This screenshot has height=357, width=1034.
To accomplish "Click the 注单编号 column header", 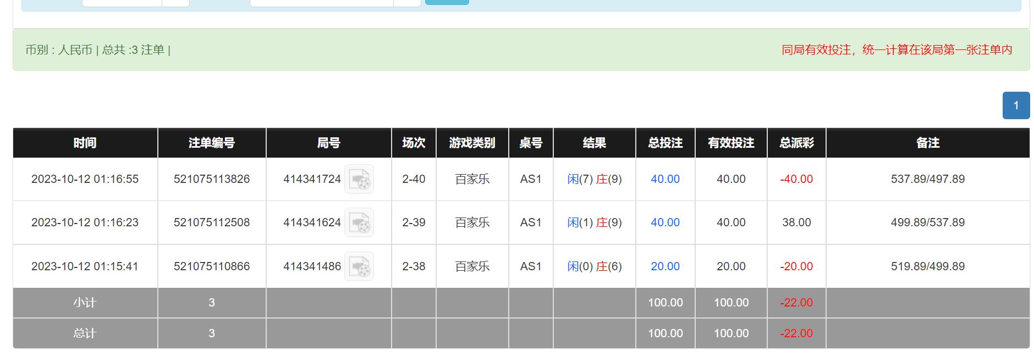I will click(x=212, y=143).
